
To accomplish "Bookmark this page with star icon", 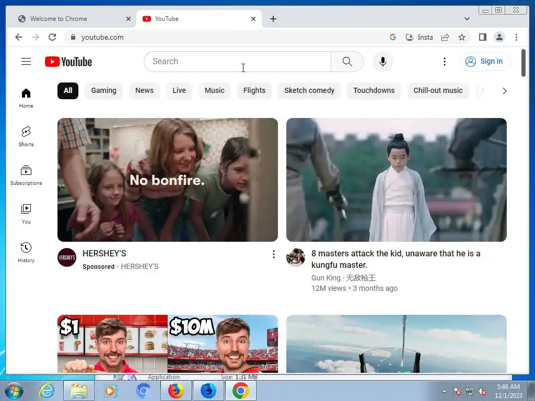I will 462,37.
